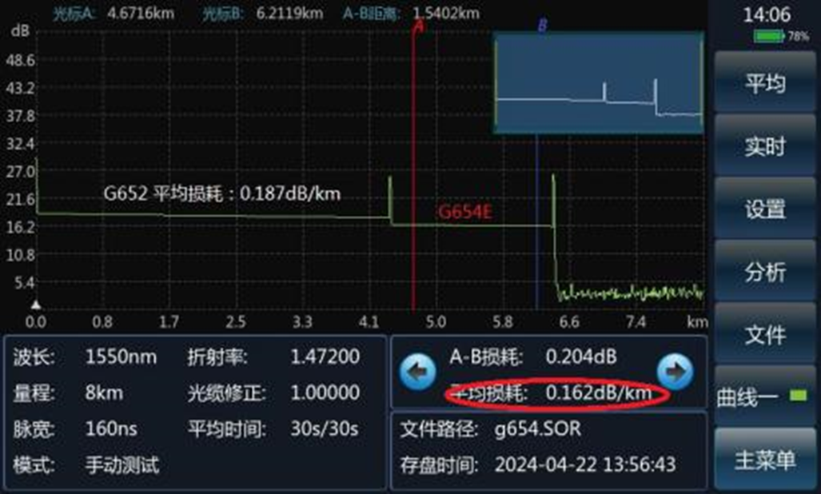
Task: Click the trace overview thumbnail window
Action: click(x=599, y=82)
